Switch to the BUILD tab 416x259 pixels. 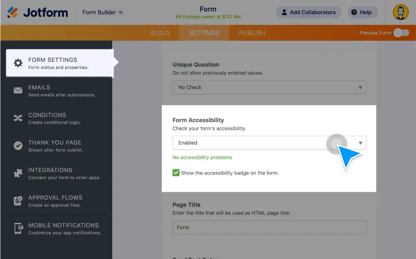[x=160, y=33]
